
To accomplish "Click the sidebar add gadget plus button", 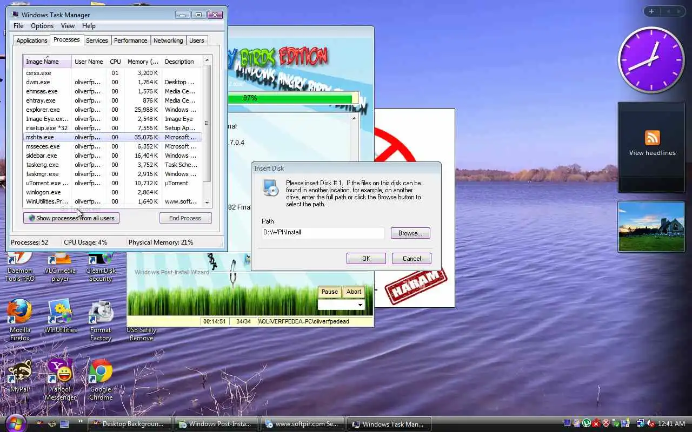I will point(651,11).
